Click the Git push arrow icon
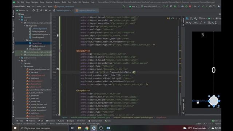The image size is (233, 131). tap(206, 7)
